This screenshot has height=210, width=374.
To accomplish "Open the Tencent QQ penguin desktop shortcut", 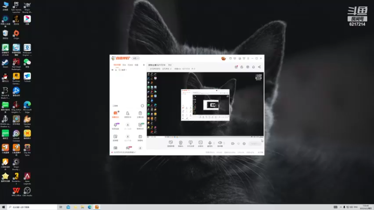I will [5, 77].
